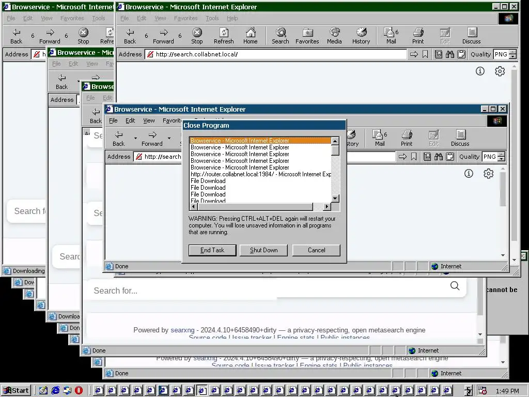Click Print in the top background window toolbar
Screen dimensions: 529x397
coord(417,36)
